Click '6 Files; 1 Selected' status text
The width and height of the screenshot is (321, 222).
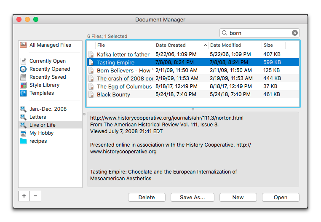[x=107, y=36]
